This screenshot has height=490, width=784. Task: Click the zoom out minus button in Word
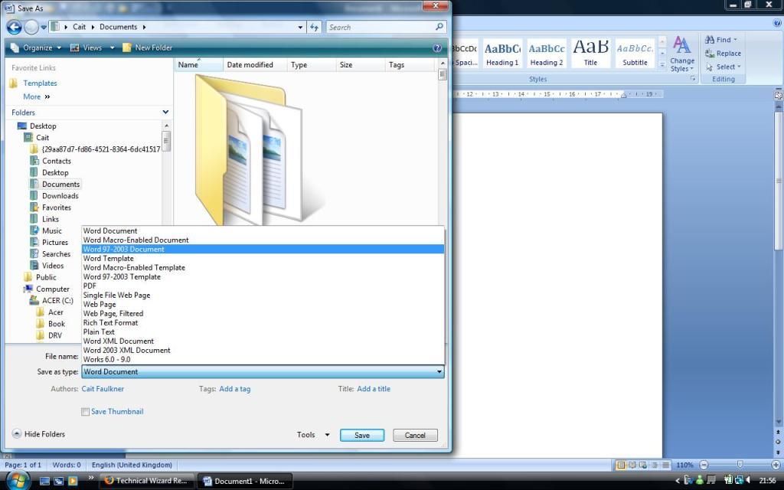[x=704, y=465]
